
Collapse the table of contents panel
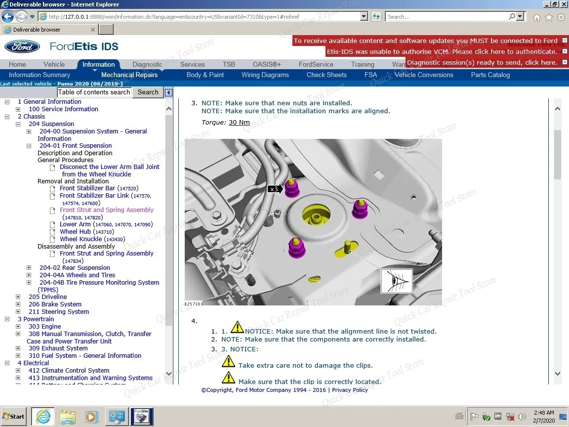(168, 92)
